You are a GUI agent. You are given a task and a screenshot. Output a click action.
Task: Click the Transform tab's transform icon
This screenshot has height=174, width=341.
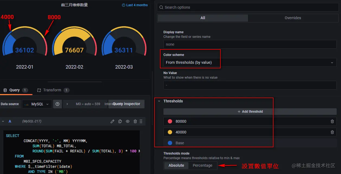tap(39, 90)
